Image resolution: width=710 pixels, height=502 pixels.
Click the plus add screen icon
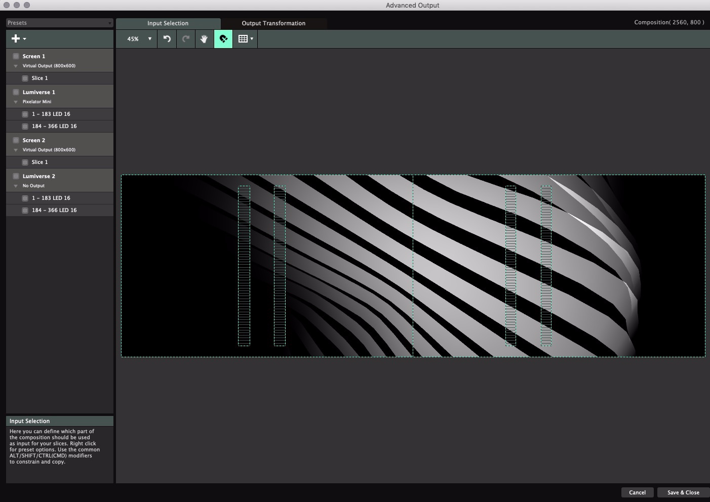pos(16,38)
